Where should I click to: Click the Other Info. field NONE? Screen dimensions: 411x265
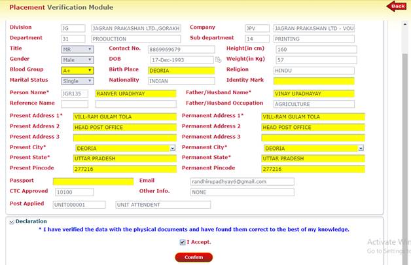pos(242,192)
